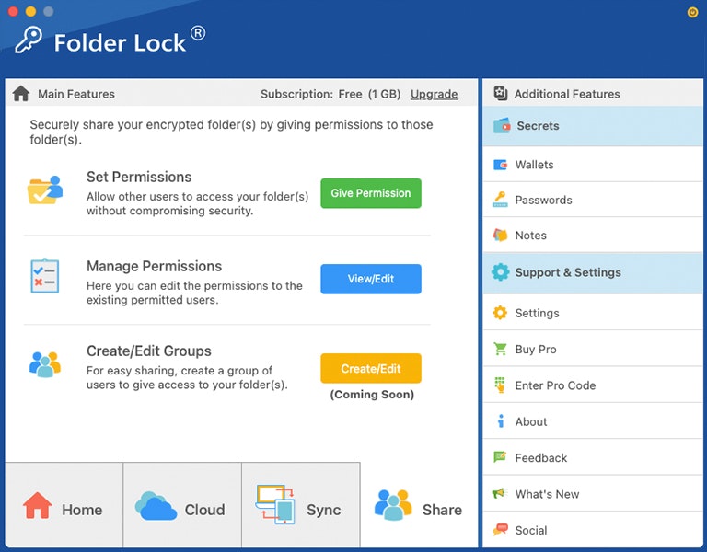Image resolution: width=707 pixels, height=552 pixels.
Task: Click the Notes sticky-notes icon
Action: pyautogui.click(x=500, y=235)
